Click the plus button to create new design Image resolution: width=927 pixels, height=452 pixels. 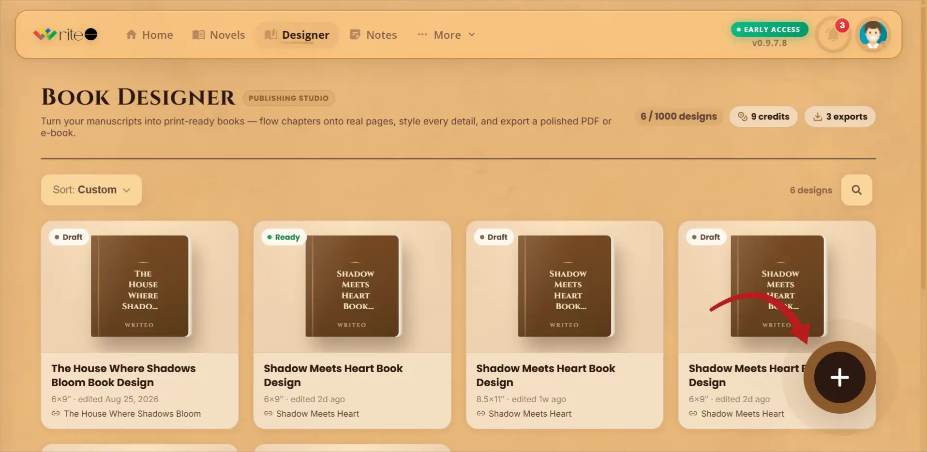[839, 377]
